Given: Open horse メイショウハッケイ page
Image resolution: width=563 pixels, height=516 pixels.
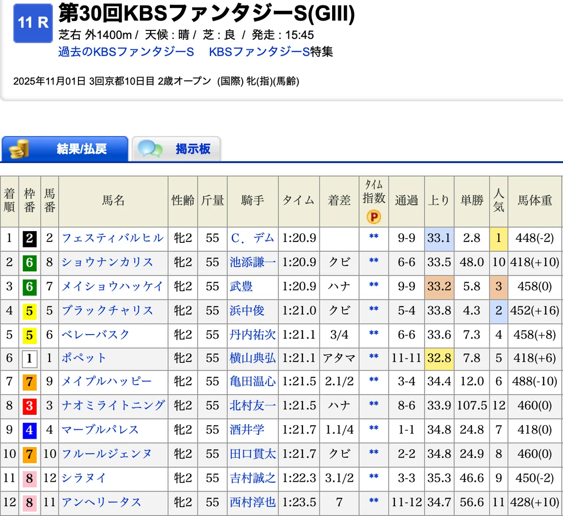Looking at the screenshot, I should [113, 286].
